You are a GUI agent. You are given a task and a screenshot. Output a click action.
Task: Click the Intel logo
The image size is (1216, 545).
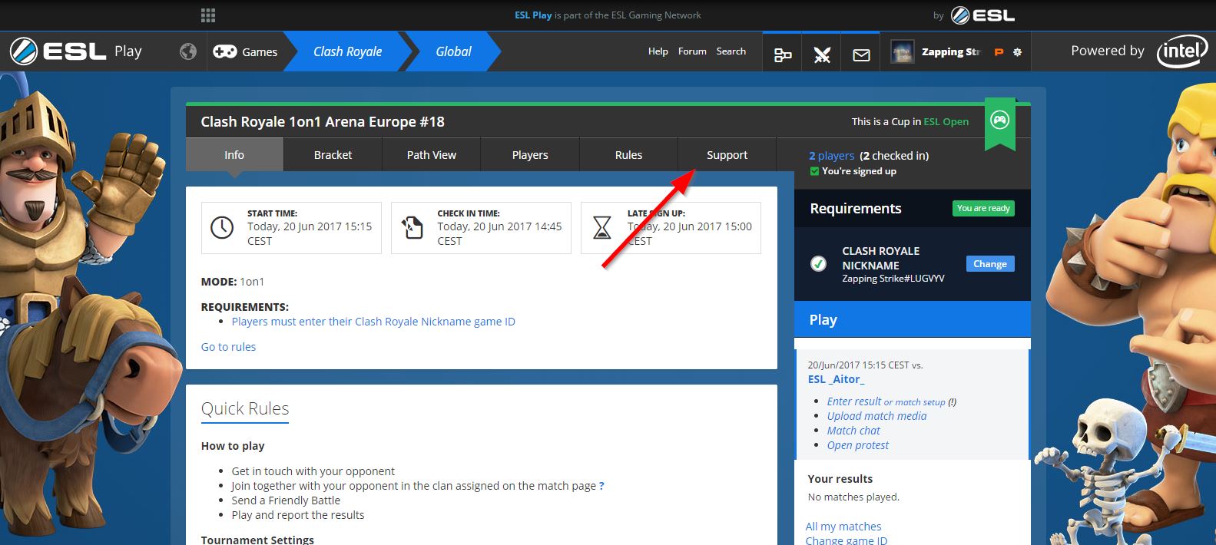[1181, 52]
